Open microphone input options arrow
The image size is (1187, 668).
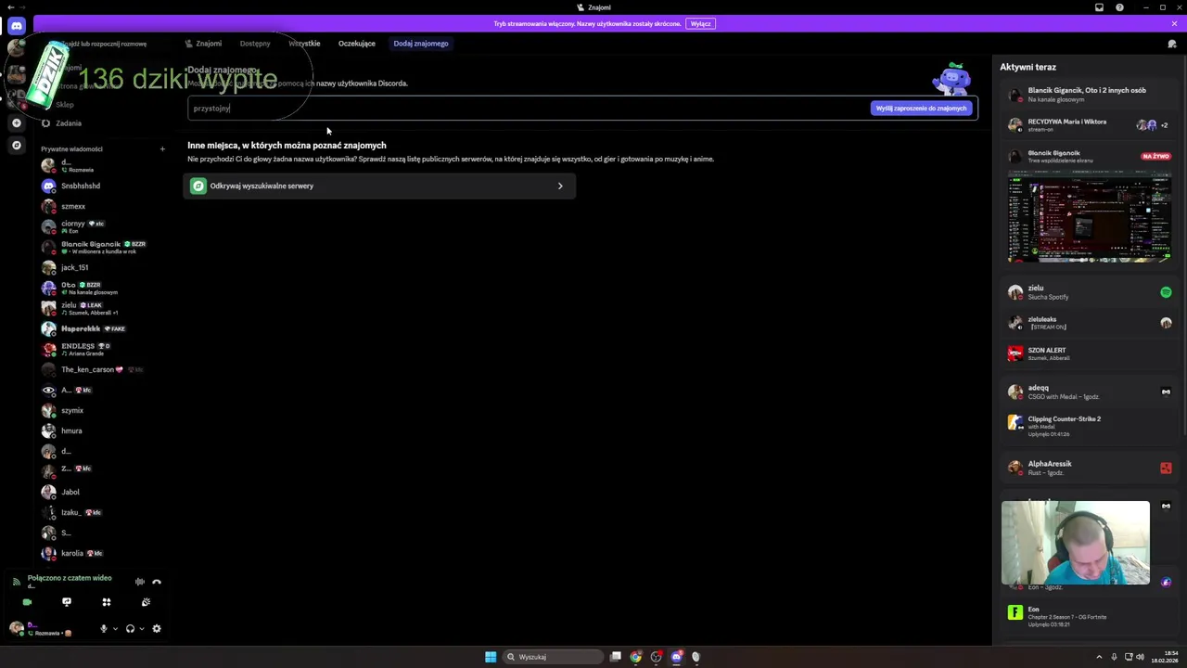point(115,629)
